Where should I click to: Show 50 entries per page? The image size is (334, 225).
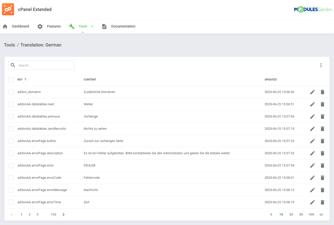click(301, 214)
